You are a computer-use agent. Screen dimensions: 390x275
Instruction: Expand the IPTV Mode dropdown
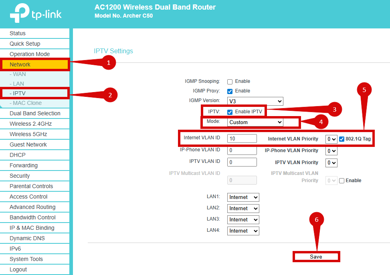tap(255, 122)
